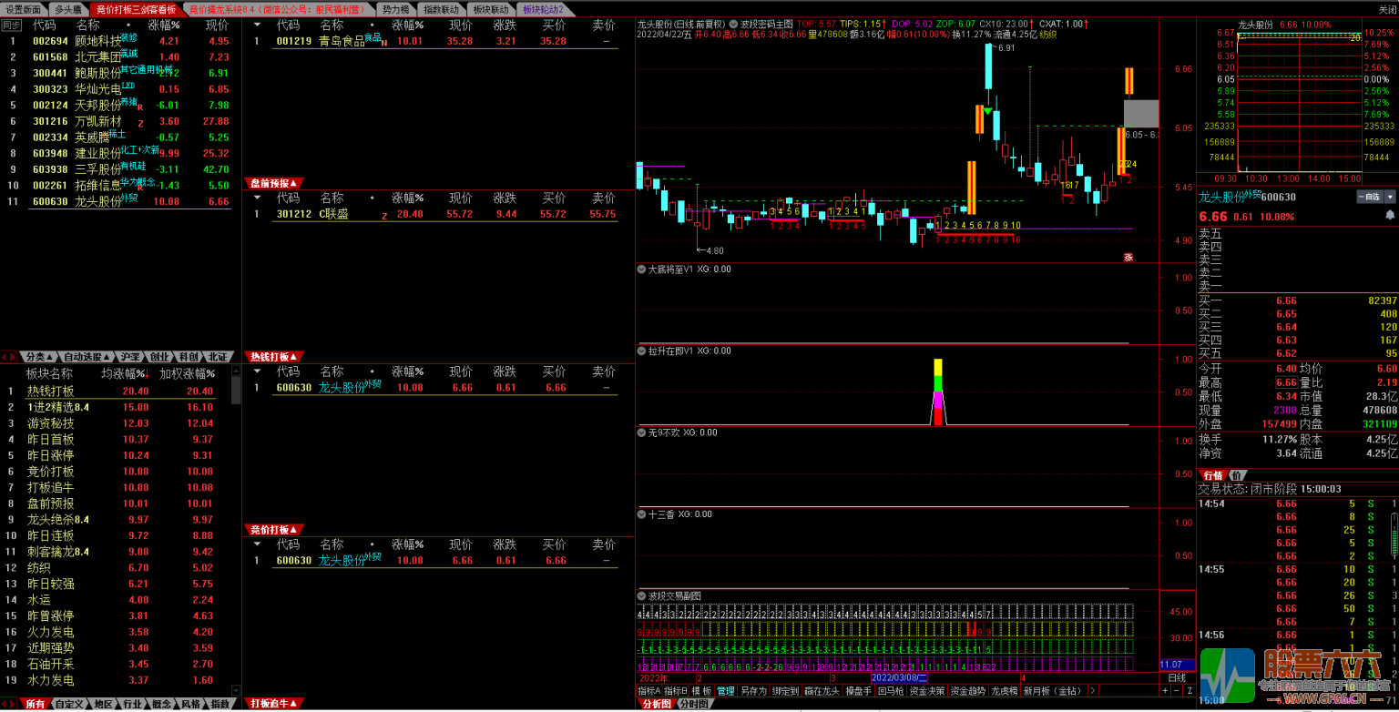Click the round icon before 波段密码主图
1399x712 pixels.
pos(733,23)
